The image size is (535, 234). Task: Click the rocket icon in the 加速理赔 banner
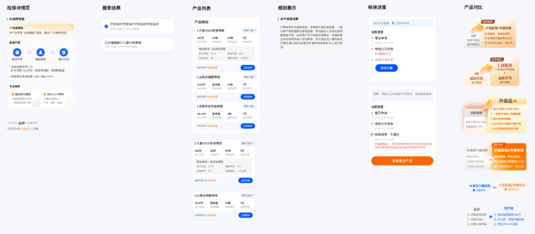pos(11,27)
